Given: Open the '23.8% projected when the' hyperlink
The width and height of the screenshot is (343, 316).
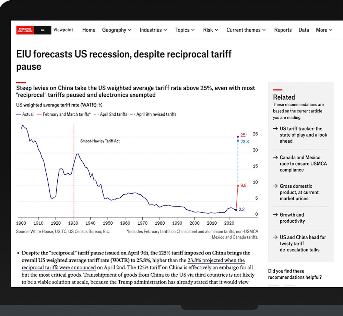Looking at the screenshot, I should (216, 260).
